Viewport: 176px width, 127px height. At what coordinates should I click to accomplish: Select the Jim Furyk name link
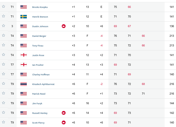(x=37, y=103)
